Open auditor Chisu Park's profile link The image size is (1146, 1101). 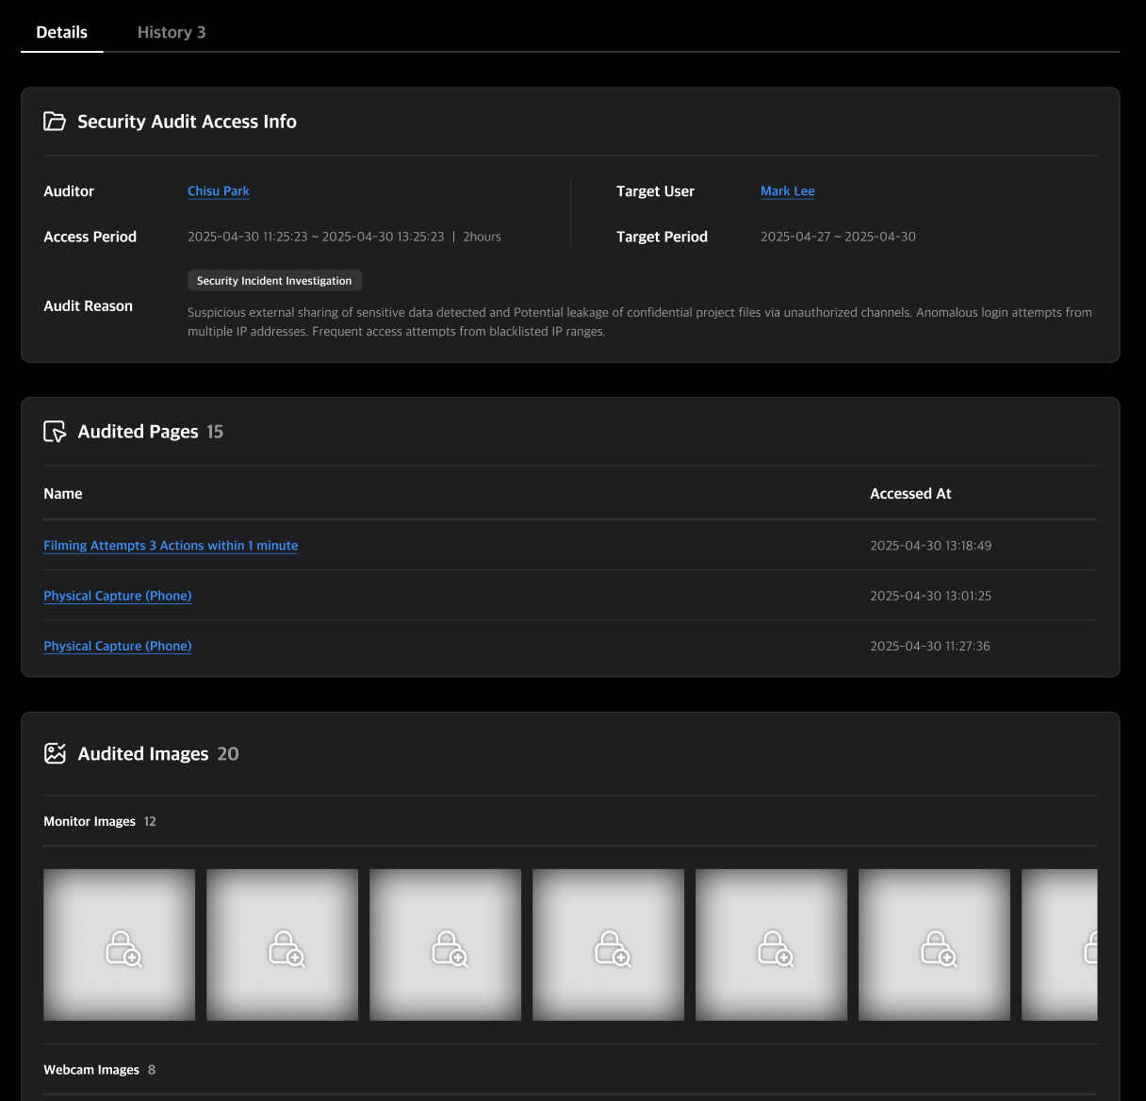pyautogui.click(x=218, y=191)
